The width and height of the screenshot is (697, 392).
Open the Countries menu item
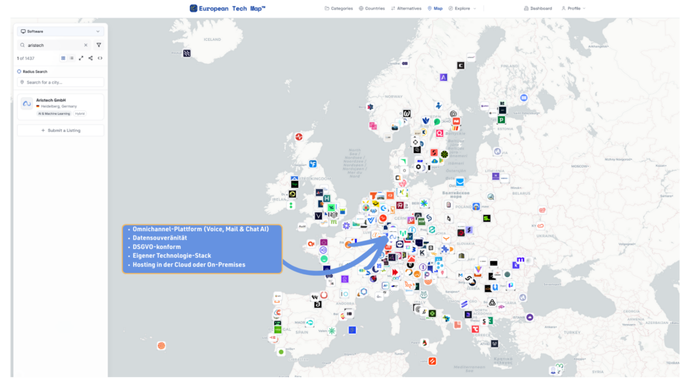click(374, 8)
